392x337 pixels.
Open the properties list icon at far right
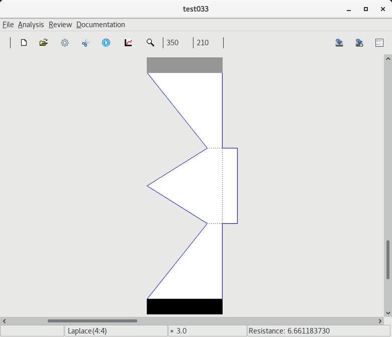click(379, 43)
